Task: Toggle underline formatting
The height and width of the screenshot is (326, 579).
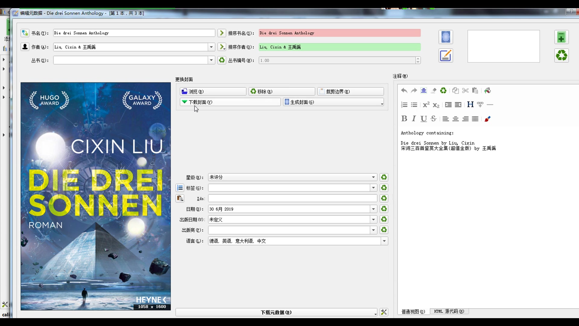Action: pyautogui.click(x=424, y=119)
